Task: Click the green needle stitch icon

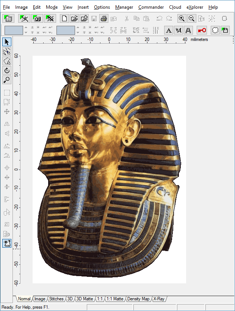Action: pos(24,19)
